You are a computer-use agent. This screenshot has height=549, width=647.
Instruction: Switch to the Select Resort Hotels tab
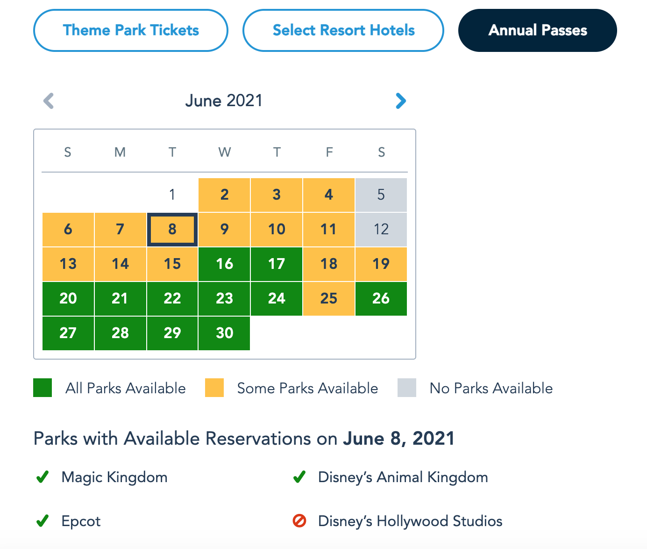[x=343, y=30]
